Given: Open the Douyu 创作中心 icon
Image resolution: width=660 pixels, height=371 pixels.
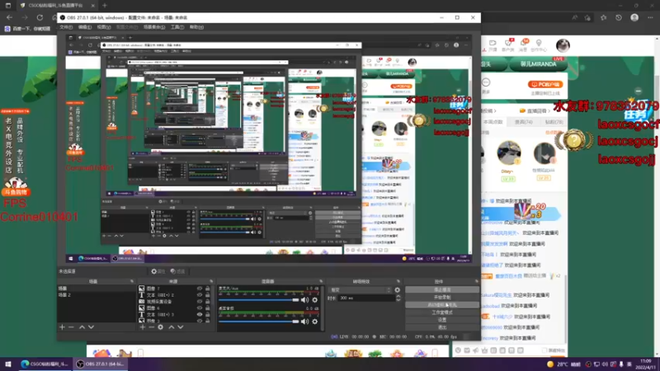Looking at the screenshot, I should [539, 45].
